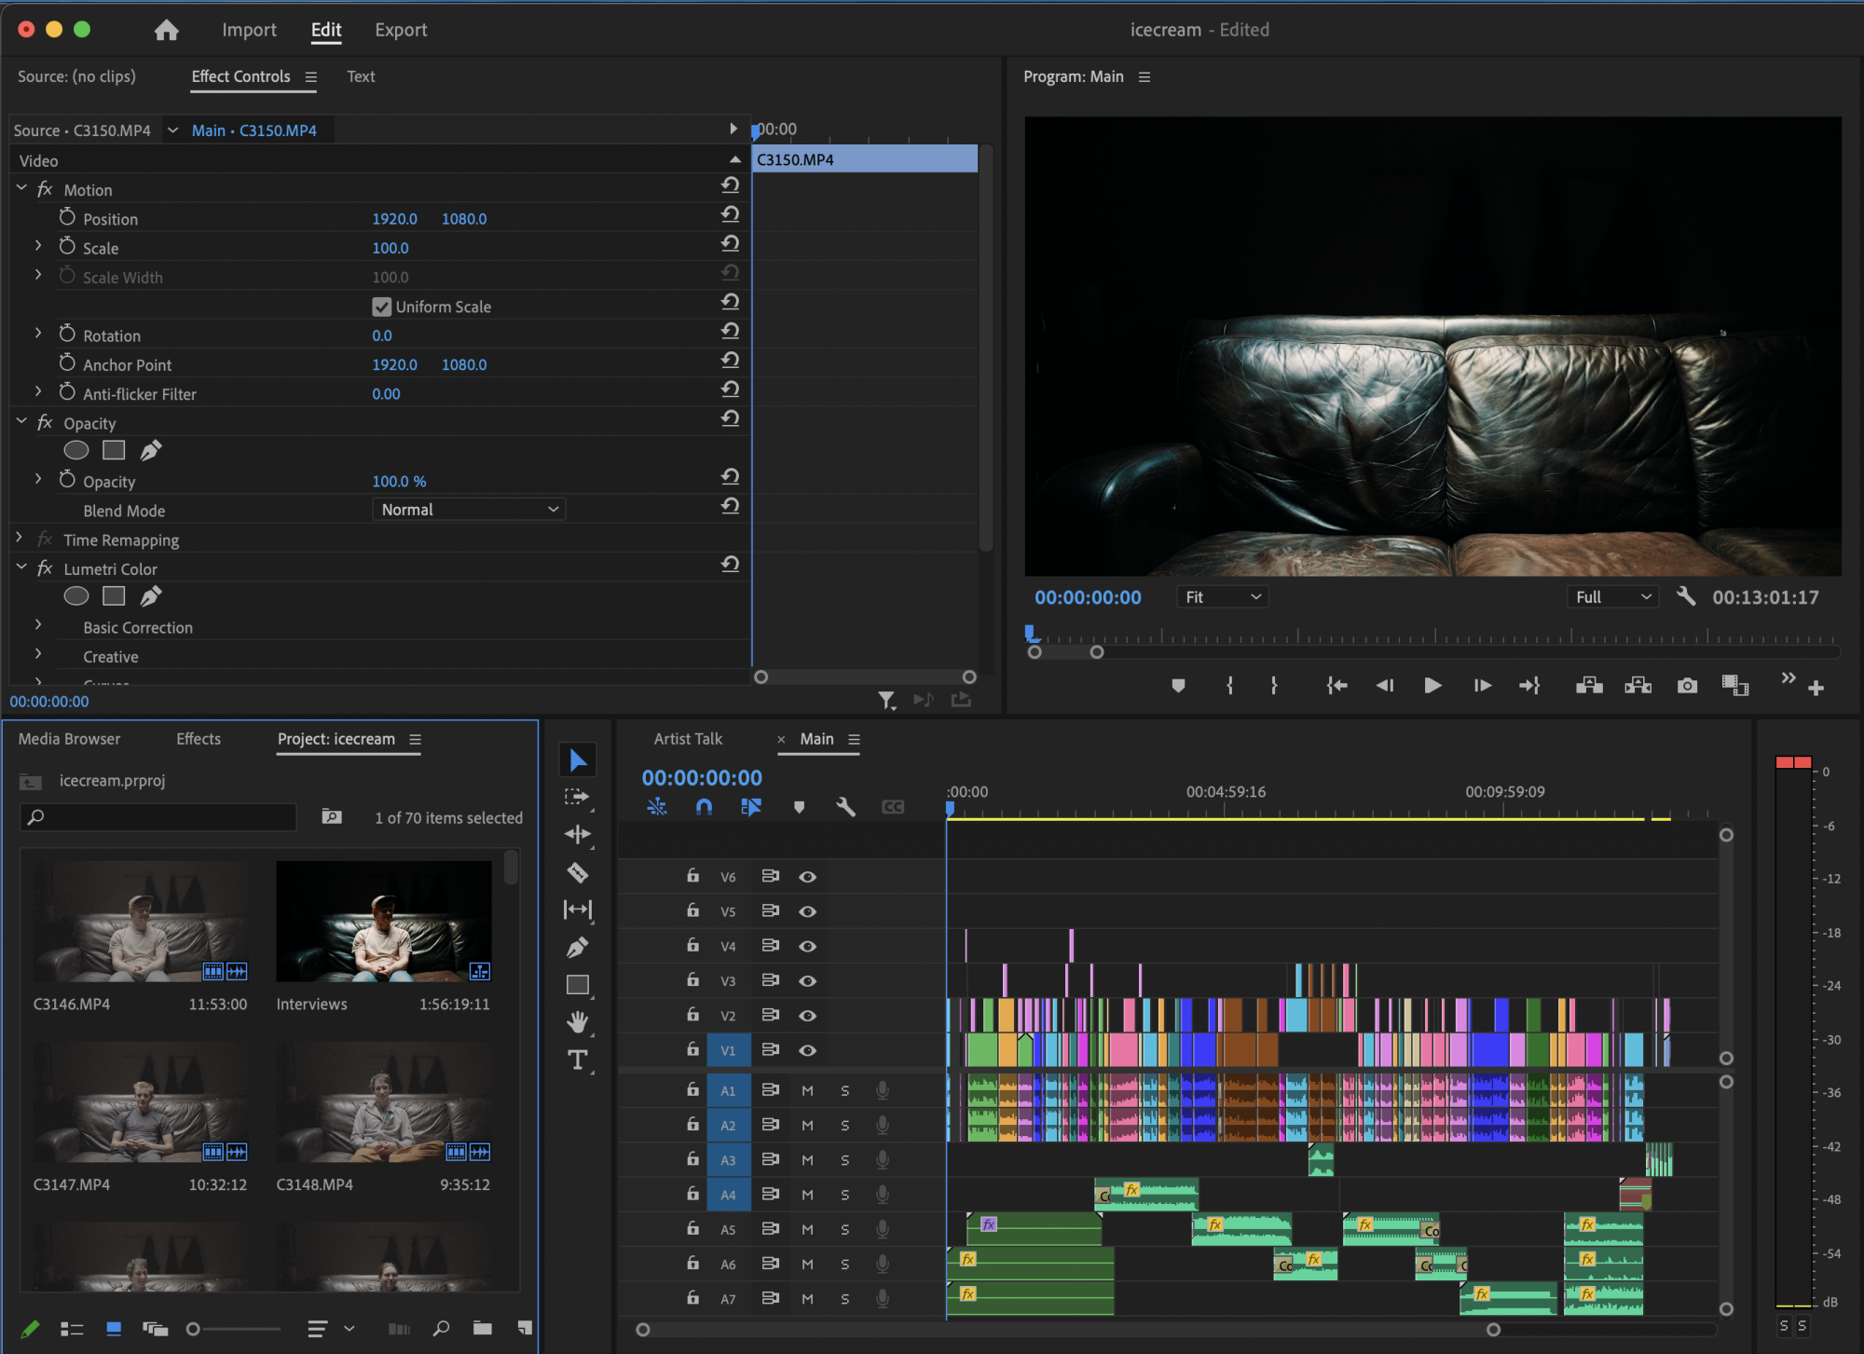Open the Text panel tab
This screenshot has width=1864, height=1354.
click(x=361, y=76)
